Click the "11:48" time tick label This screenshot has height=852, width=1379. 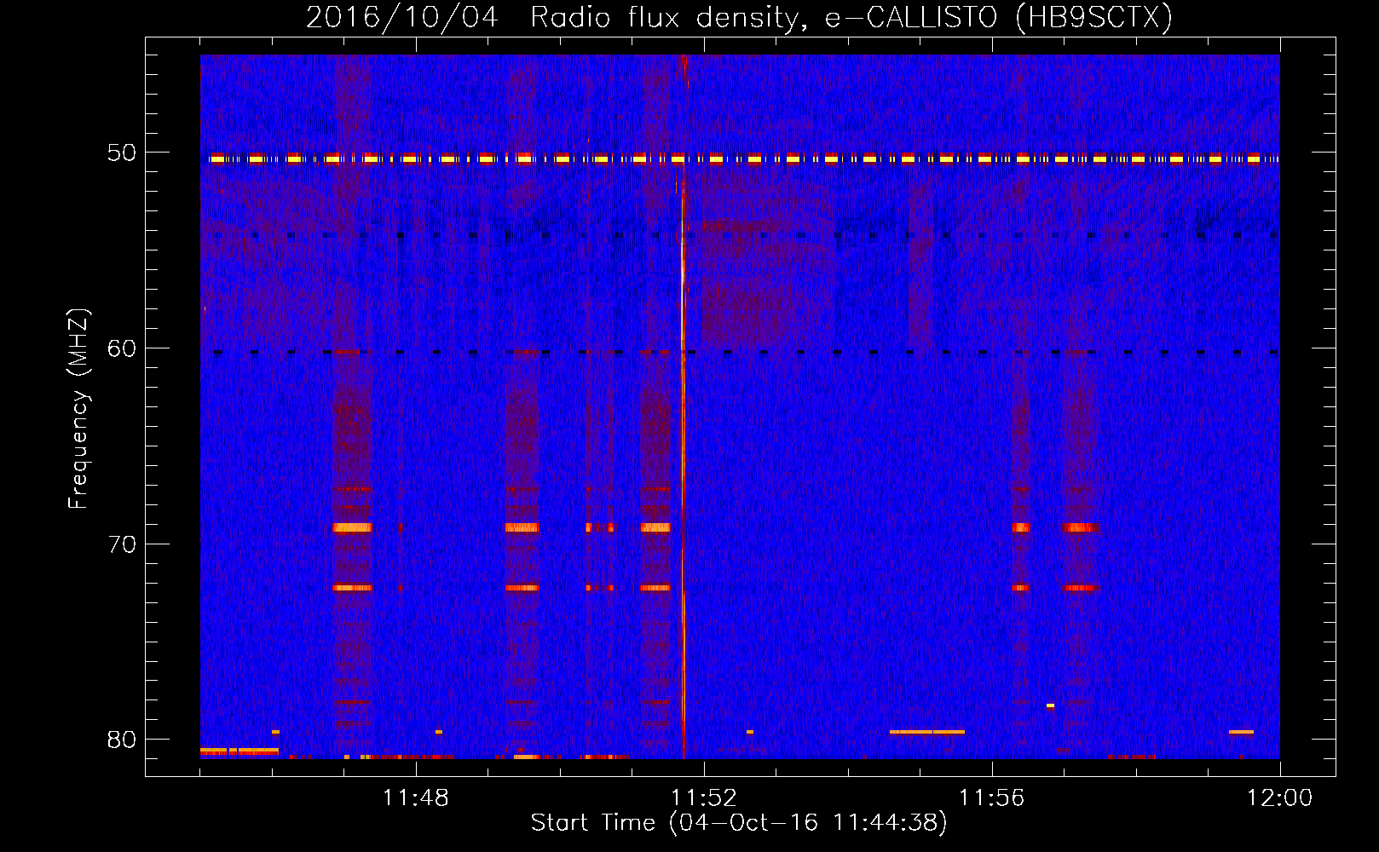click(416, 798)
